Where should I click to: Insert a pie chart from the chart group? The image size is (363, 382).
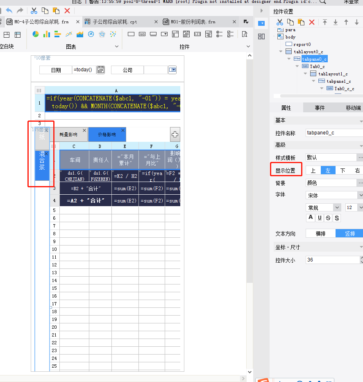[36, 34]
